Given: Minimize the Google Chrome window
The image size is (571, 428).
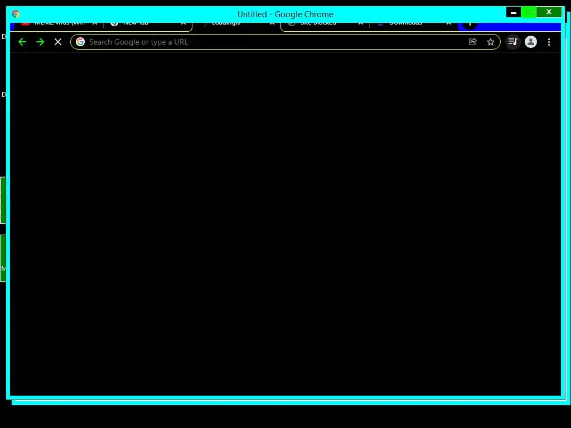Looking at the screenshot, I should [514, 12].
